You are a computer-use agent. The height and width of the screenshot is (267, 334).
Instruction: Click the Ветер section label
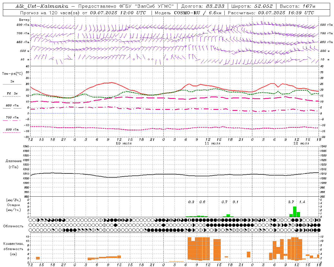[24, 20]
